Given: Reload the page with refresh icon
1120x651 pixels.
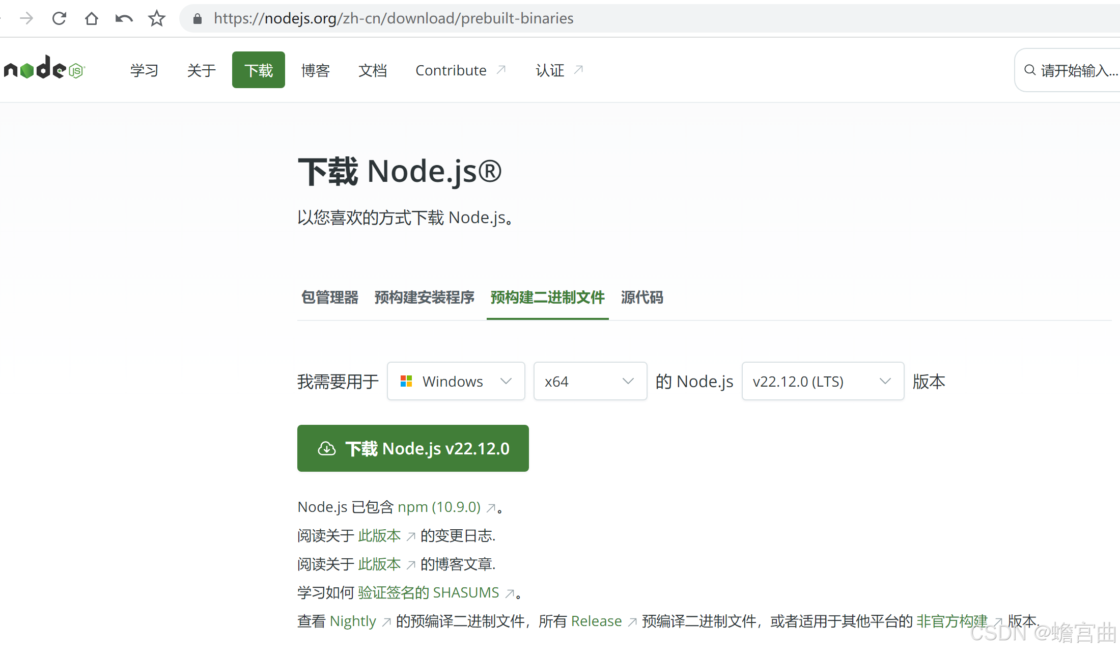Looking at the screenshot, I should coord(59,18).
